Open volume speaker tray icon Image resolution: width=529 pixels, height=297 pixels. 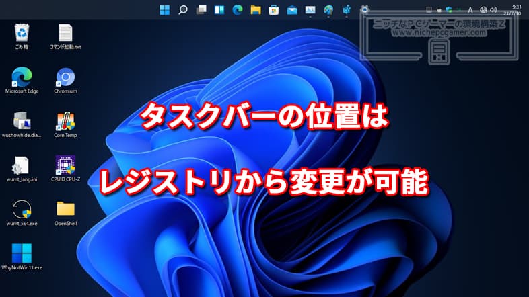[x=493, y=10]
